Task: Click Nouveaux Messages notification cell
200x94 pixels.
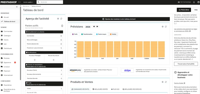Action: click(x=35, y=58)
